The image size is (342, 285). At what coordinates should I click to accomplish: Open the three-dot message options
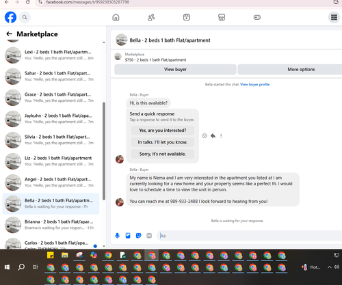tap(221, 136)
